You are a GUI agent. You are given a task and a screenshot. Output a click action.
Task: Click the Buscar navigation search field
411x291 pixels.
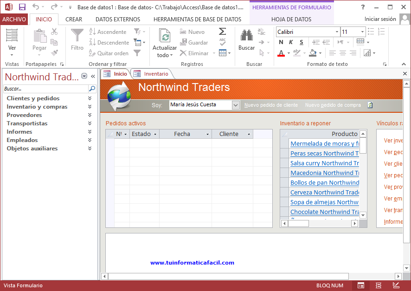tap(46, 89)
